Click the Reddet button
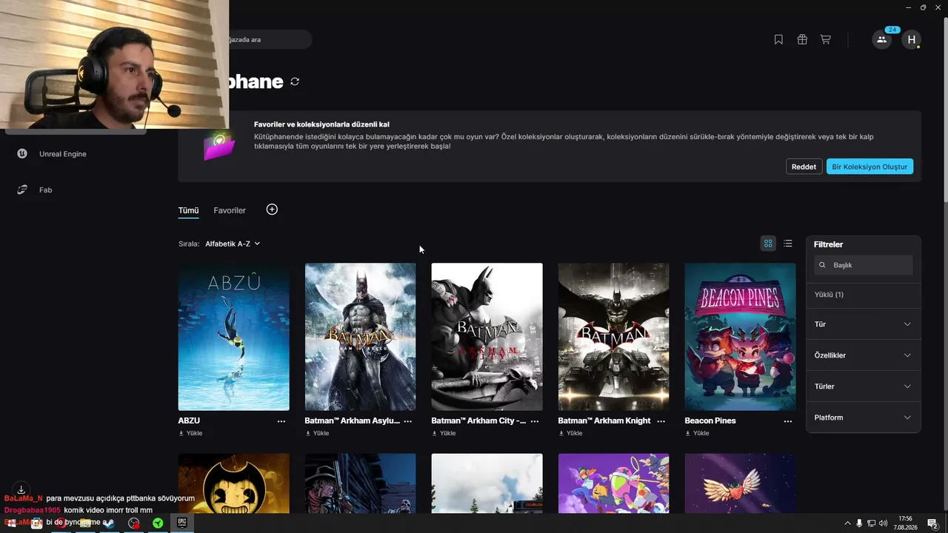The image size is (948, 533). 804,167
